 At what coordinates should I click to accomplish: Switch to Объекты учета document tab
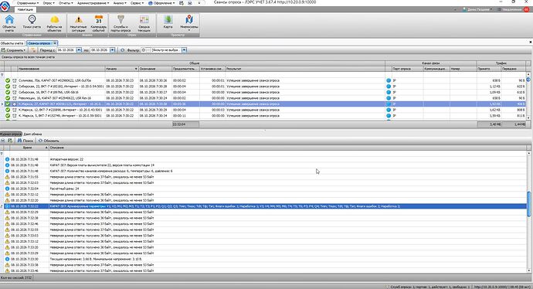pos(12,43)
